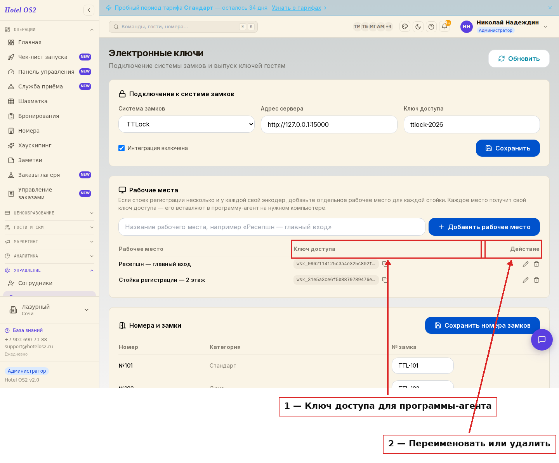Copy access key for Ресепшн — главный вход
Screen dimensions: 559x463
[x=385, y=264]
